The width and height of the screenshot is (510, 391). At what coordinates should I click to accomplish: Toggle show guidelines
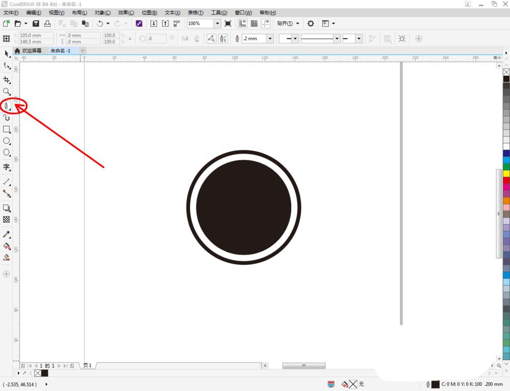pos(266,23)
